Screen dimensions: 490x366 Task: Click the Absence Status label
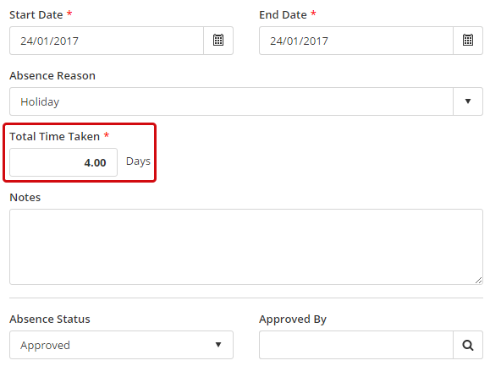tap(50, 319)
